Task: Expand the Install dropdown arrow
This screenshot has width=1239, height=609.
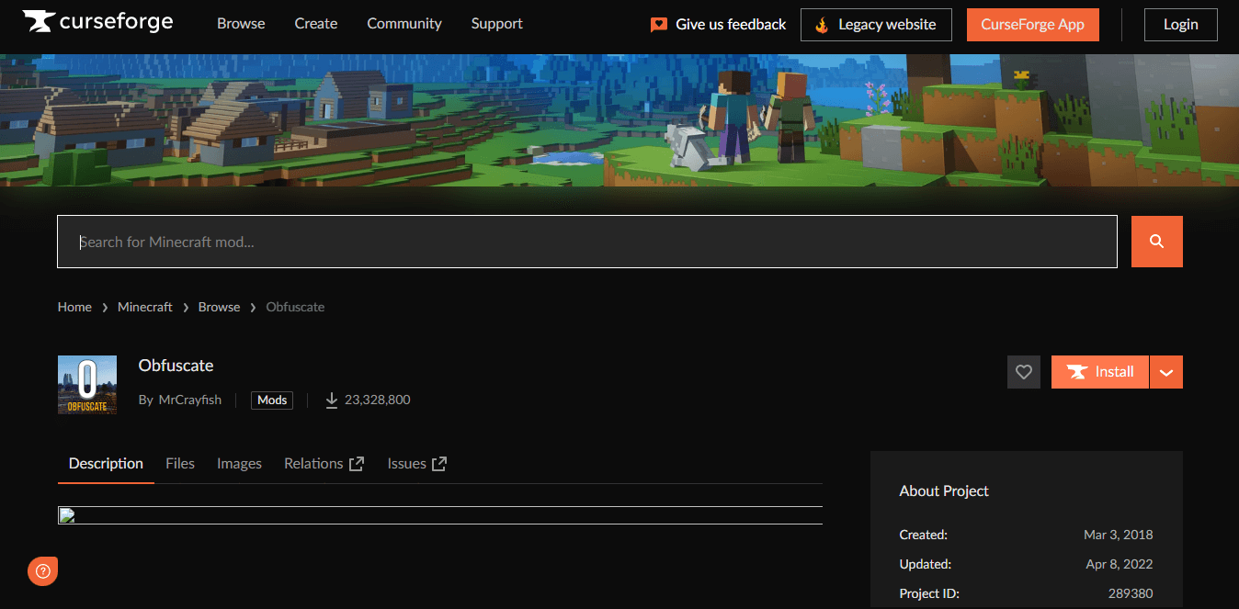Action: (x=1166, y=372)
